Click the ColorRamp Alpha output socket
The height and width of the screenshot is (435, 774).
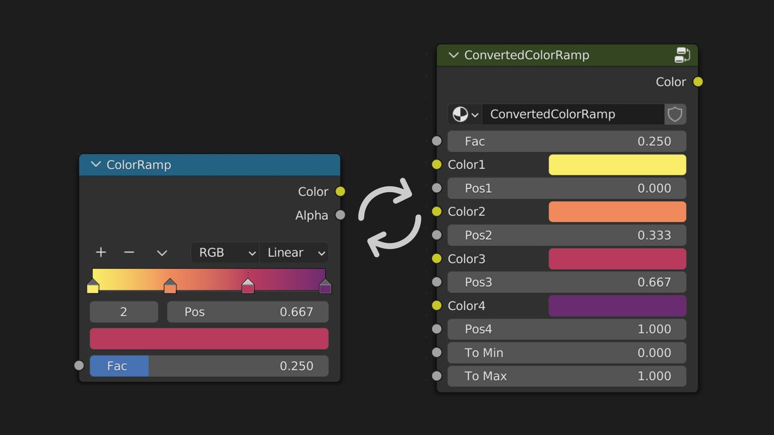340,215
